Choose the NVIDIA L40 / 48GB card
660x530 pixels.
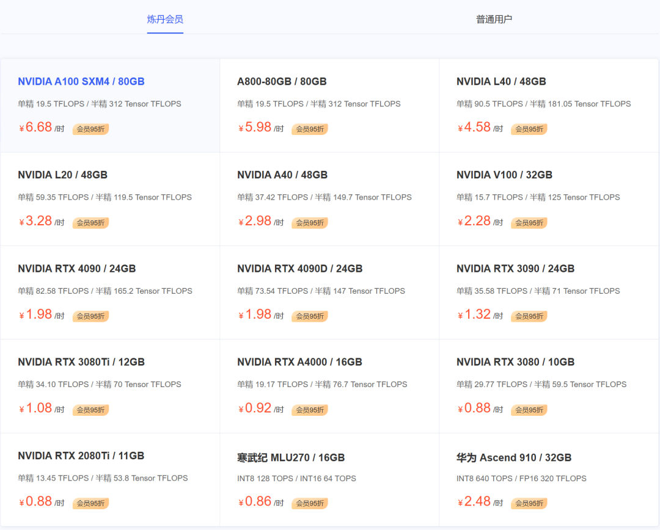tap(548, 106)
